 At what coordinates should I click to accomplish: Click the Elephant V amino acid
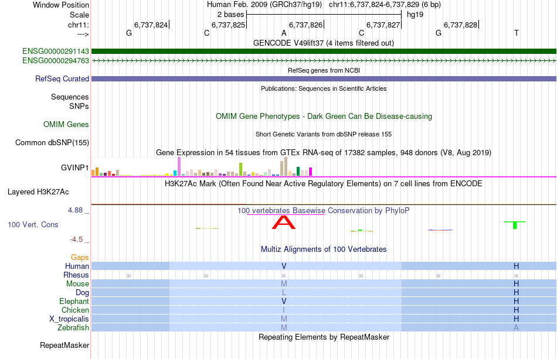pos(284,301)
